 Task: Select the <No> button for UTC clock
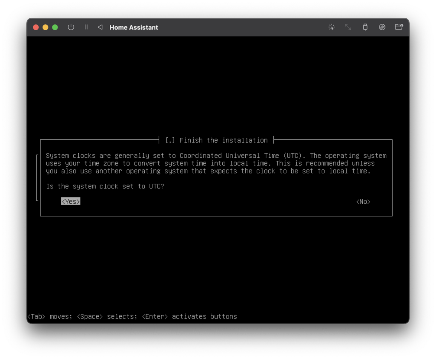click(363, 202)
